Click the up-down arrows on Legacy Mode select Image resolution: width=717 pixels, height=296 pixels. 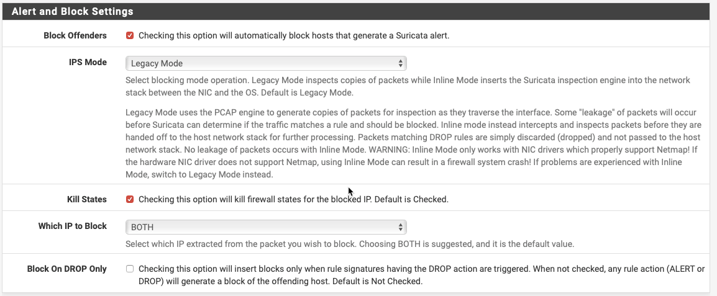pos(401,63)
